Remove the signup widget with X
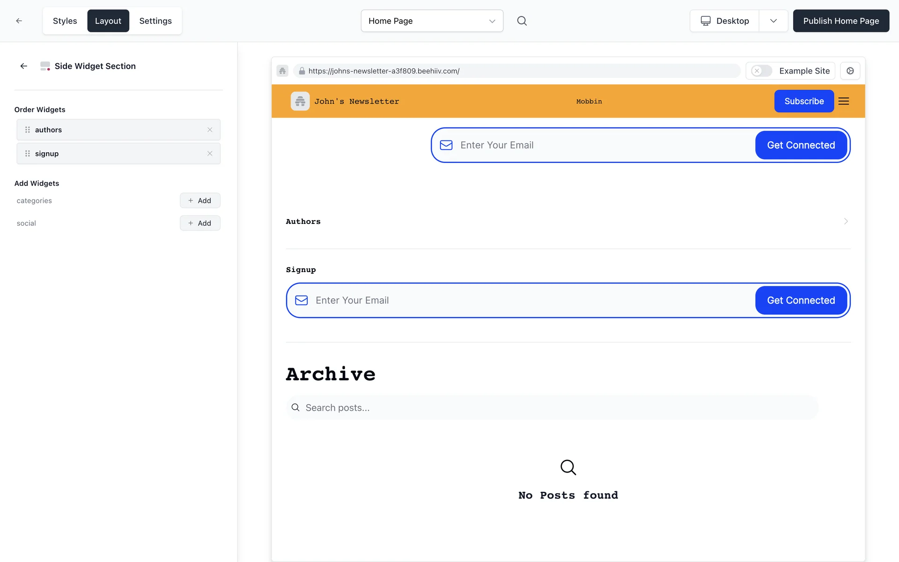The height and width of the screenshot is (562, 899). (210, 154)
